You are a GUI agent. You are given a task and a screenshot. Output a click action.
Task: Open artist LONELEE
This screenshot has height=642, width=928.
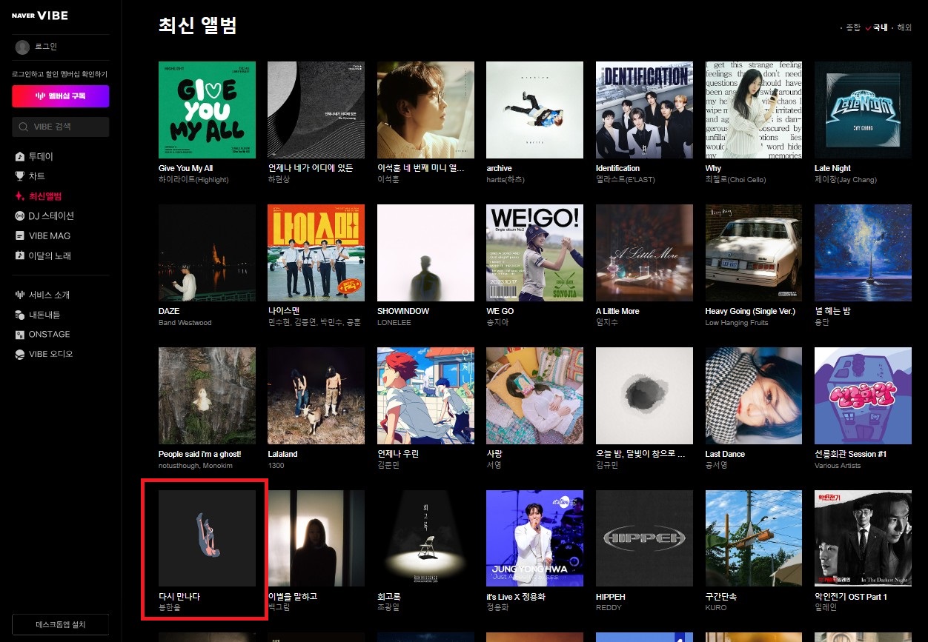[394, 323]
